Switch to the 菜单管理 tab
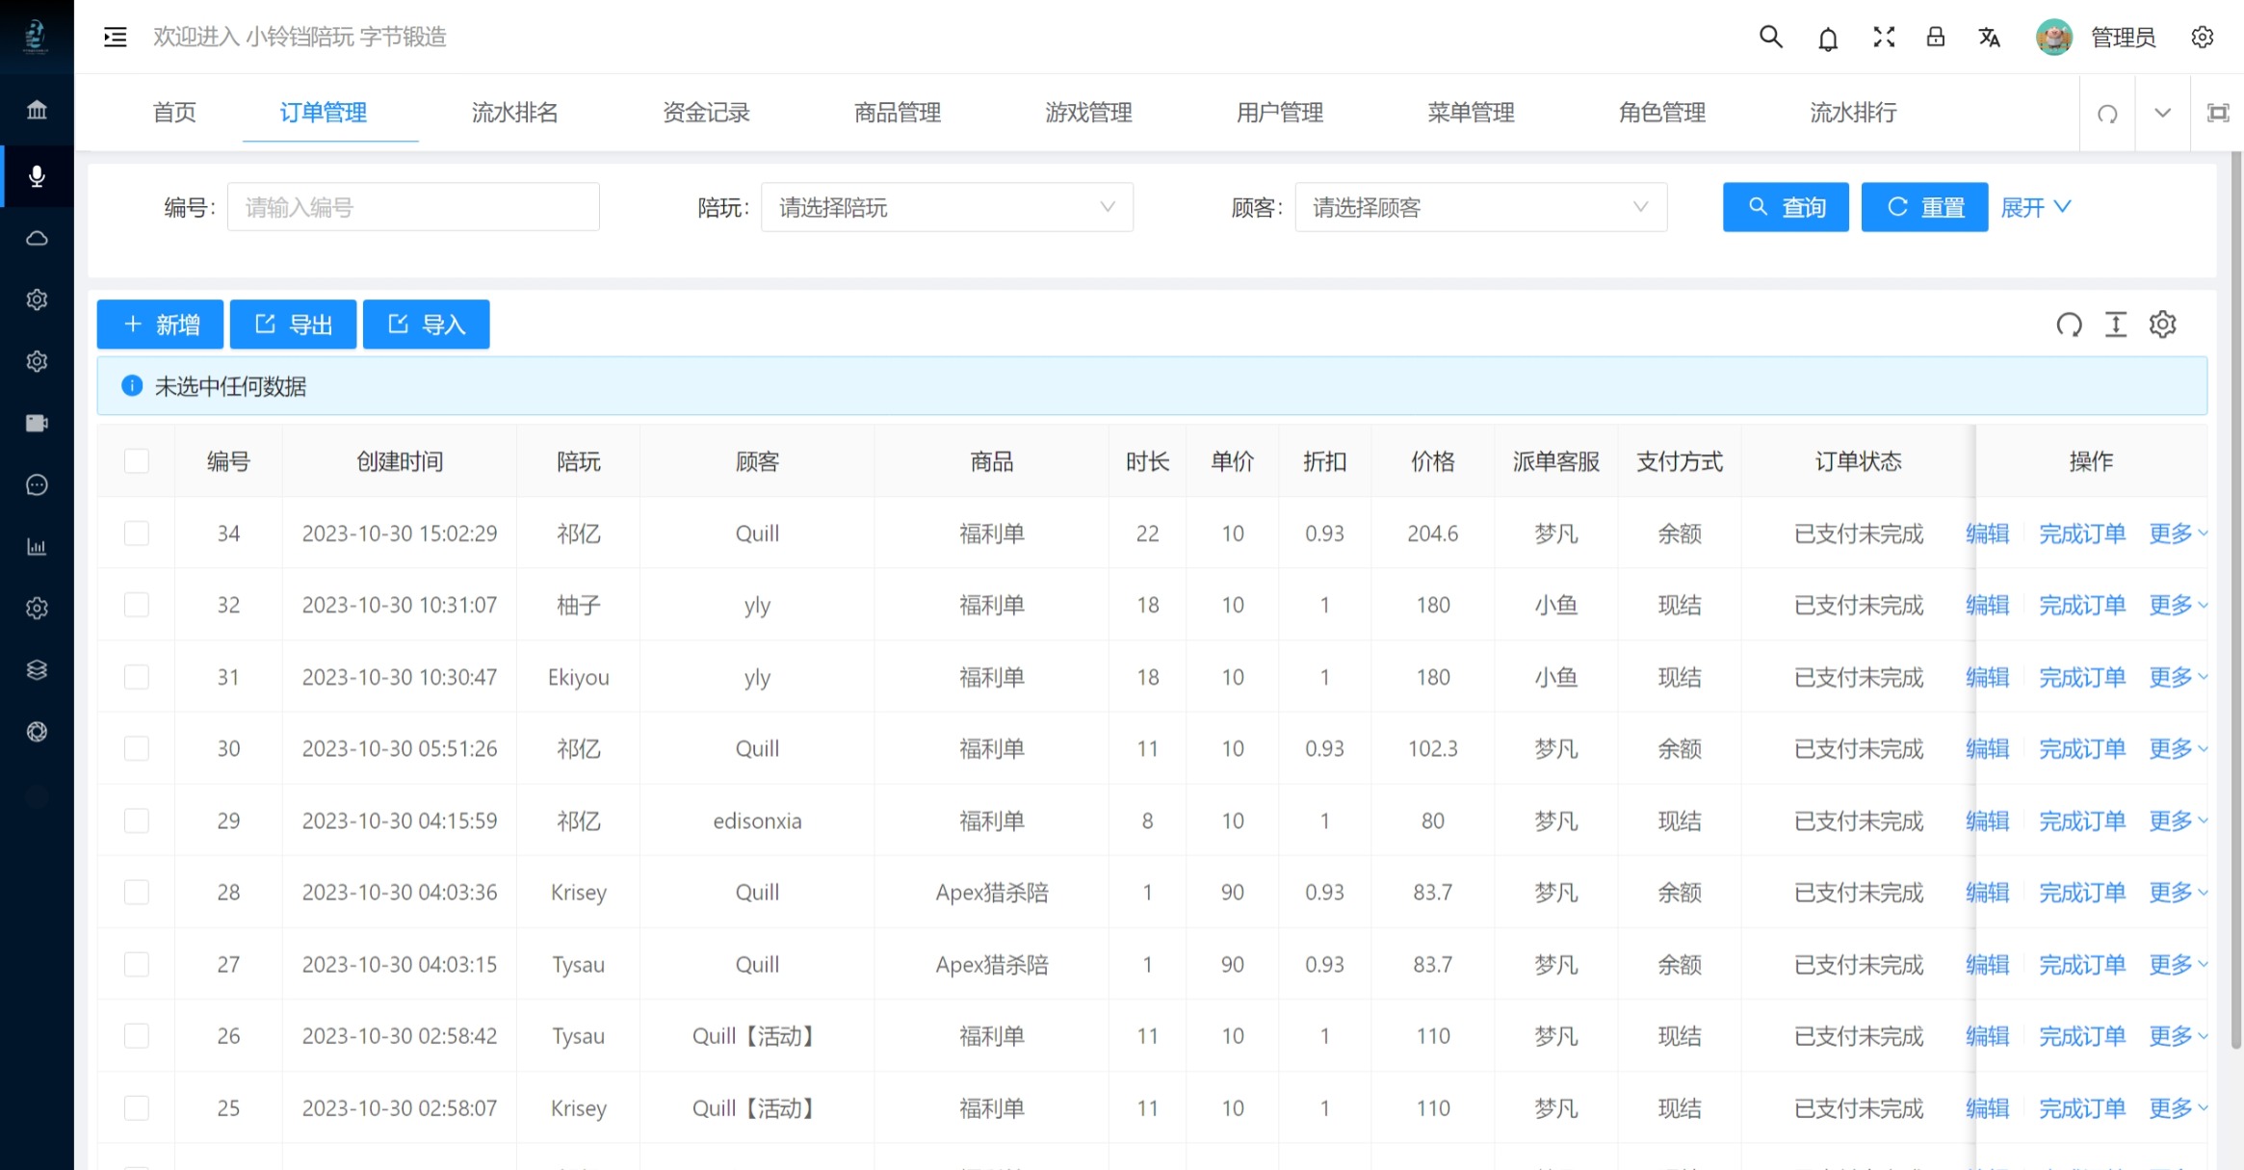This screenshot has height=1170, width=2244. [x=1471, y=113]
